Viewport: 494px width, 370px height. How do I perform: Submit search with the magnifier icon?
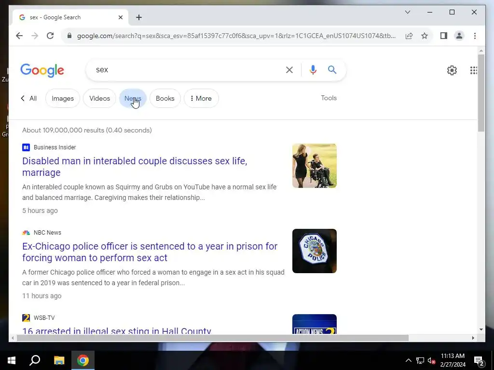pos(332,69)
